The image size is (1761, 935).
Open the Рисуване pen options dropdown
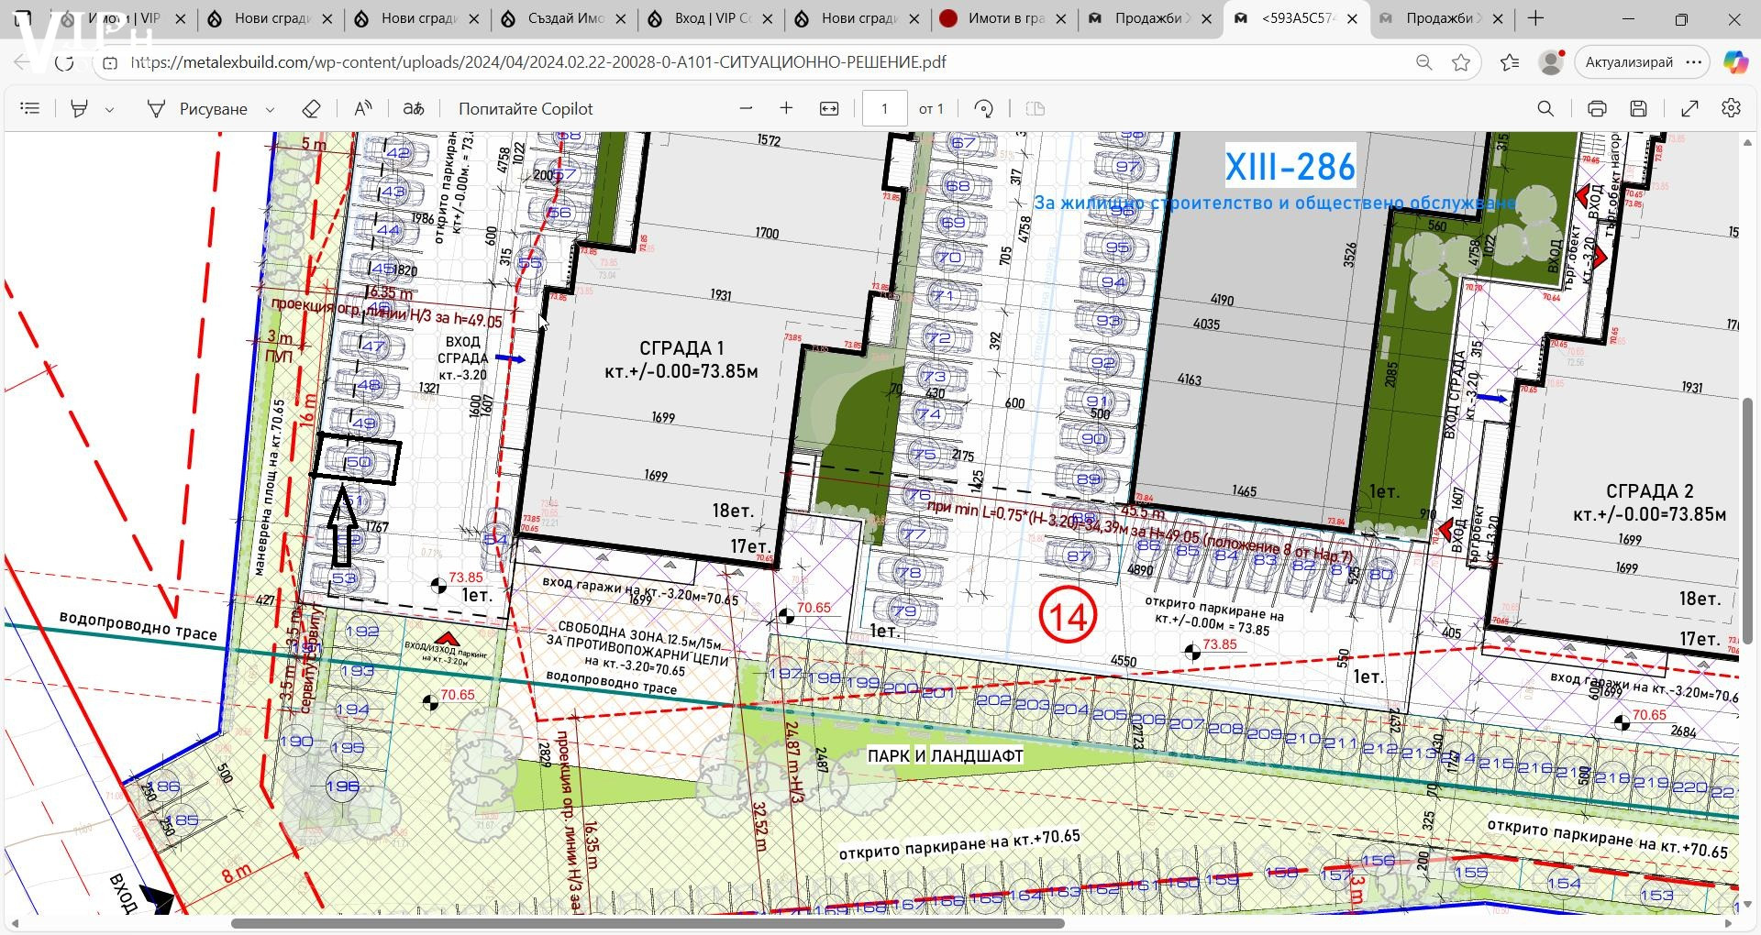[270, 110]
